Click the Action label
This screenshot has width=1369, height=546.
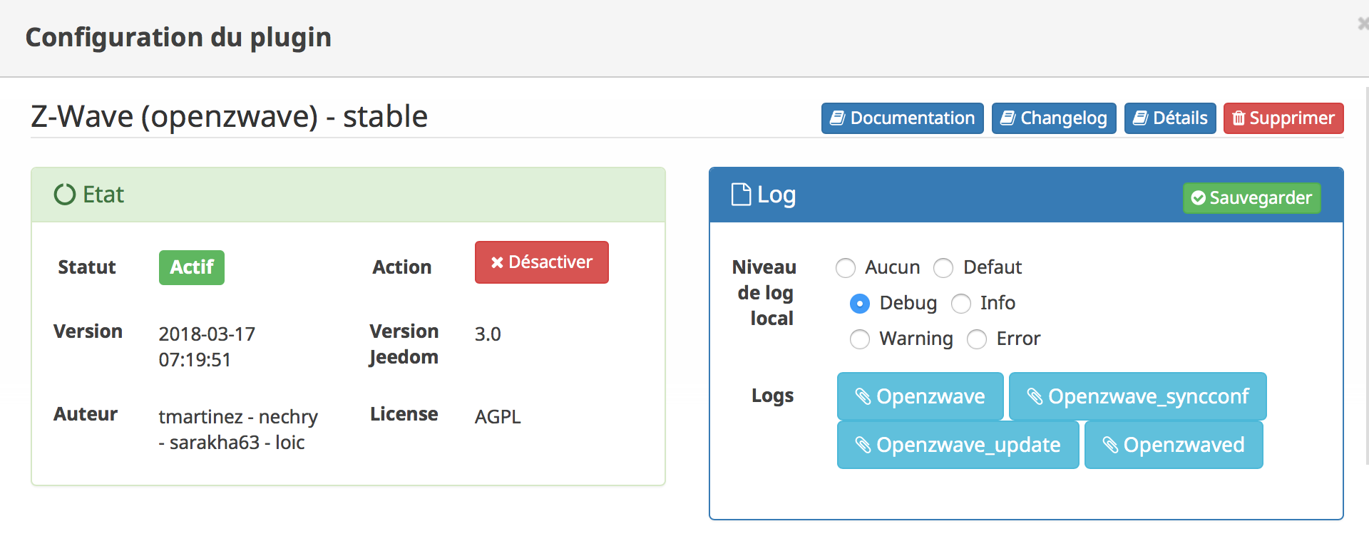tap(402, 267)
